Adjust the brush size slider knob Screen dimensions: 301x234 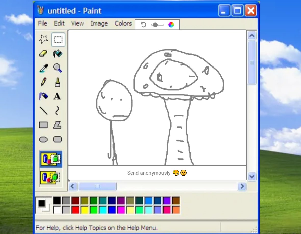click(x=155, y=25)
